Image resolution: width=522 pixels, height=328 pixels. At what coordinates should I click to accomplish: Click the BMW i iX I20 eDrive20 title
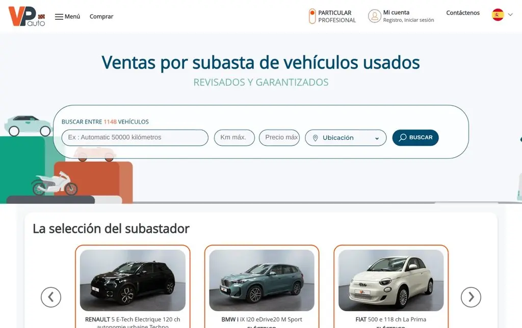(262, 319)
